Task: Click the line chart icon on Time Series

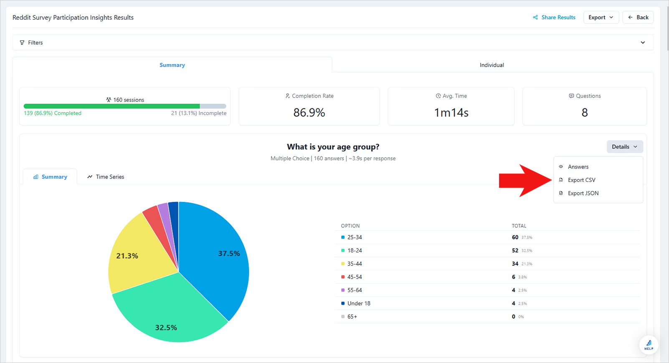Action: pyautogui.click(x=90, y=177)
